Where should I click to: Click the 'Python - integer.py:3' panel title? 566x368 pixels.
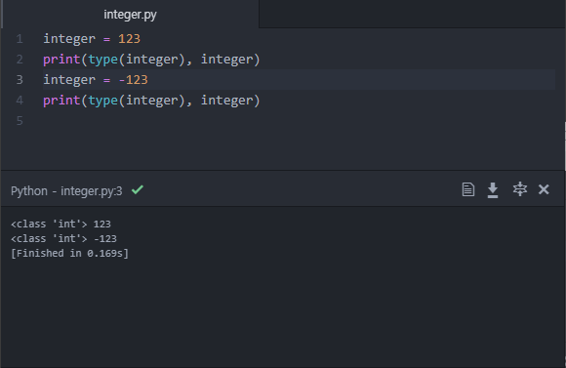click(x=66, y=190)
